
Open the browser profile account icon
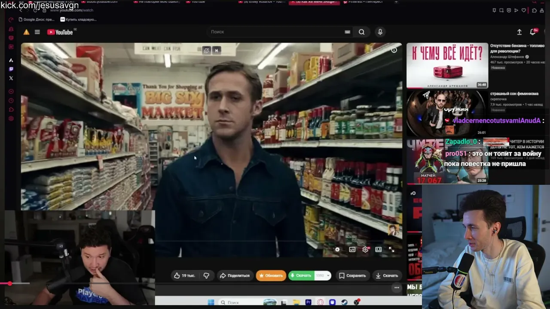pos(542,10)
